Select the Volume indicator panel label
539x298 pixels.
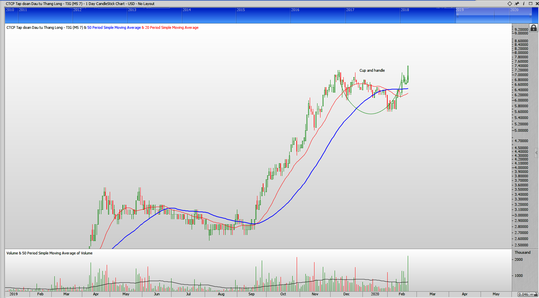tap(49, 253)
